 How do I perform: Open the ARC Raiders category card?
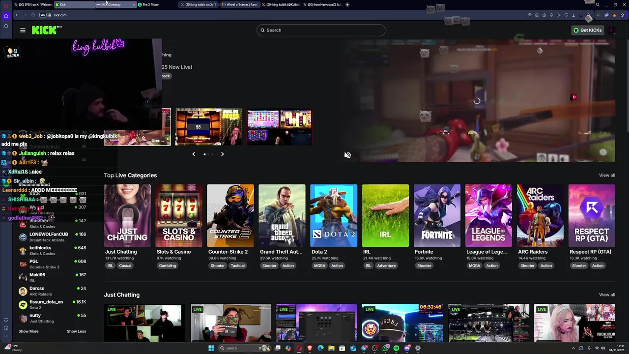tap(540, 215)
